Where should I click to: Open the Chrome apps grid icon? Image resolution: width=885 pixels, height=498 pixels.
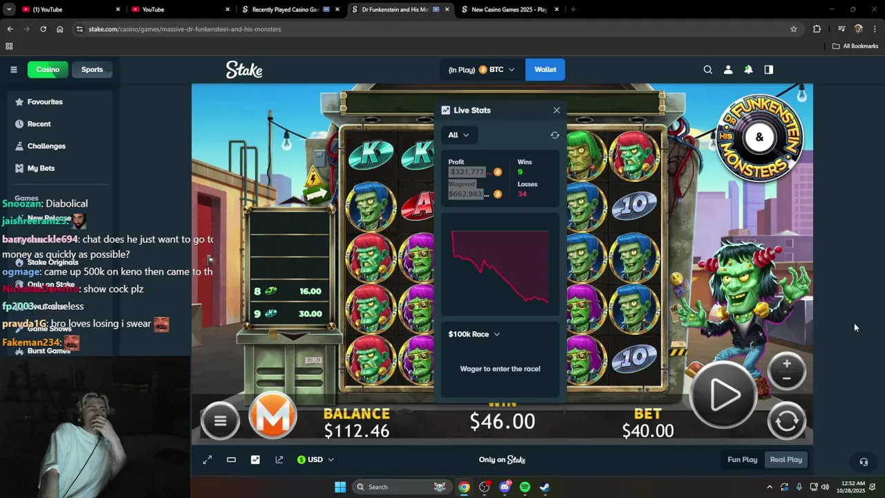click(x=9, y=46)
